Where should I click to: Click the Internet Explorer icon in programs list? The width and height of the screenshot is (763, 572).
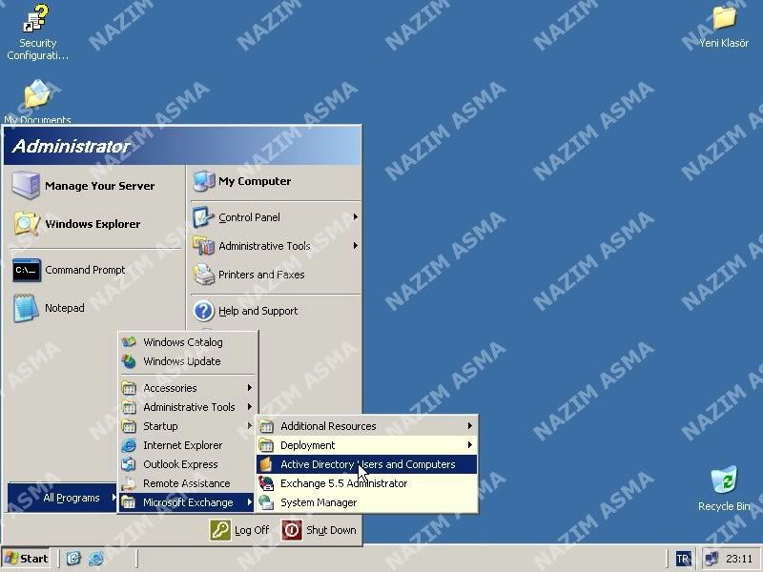129,445
